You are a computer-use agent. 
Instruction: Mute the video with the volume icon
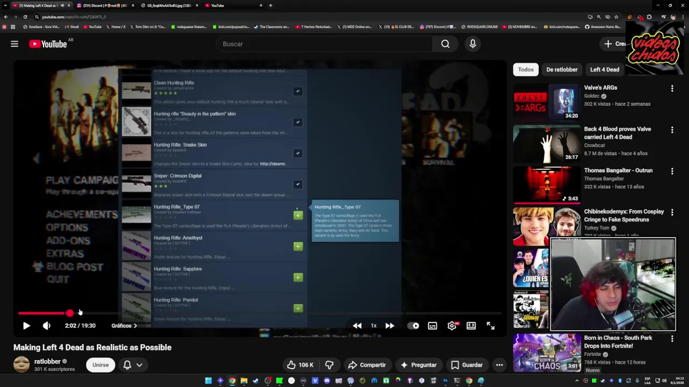click(47, 326)
